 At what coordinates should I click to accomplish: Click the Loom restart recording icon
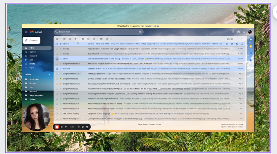[83, 127]
